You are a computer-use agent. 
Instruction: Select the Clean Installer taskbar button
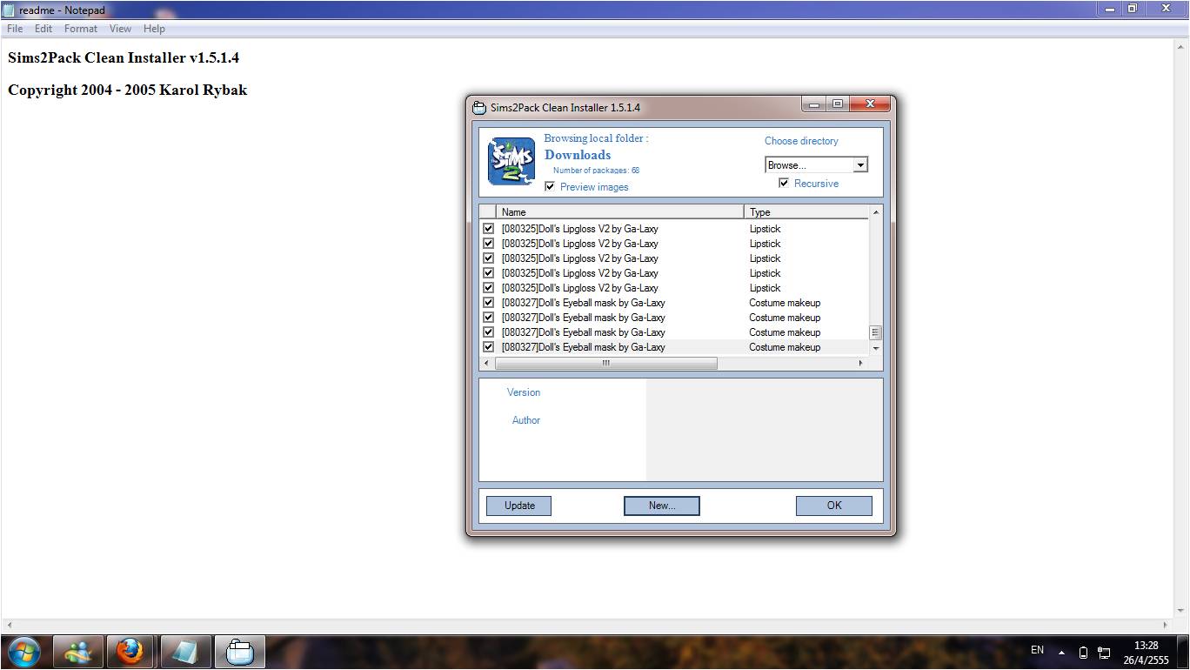(x=240, y=651)
